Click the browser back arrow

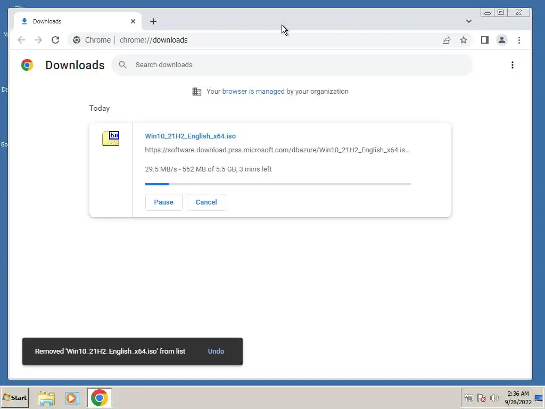tap(21, 40)
